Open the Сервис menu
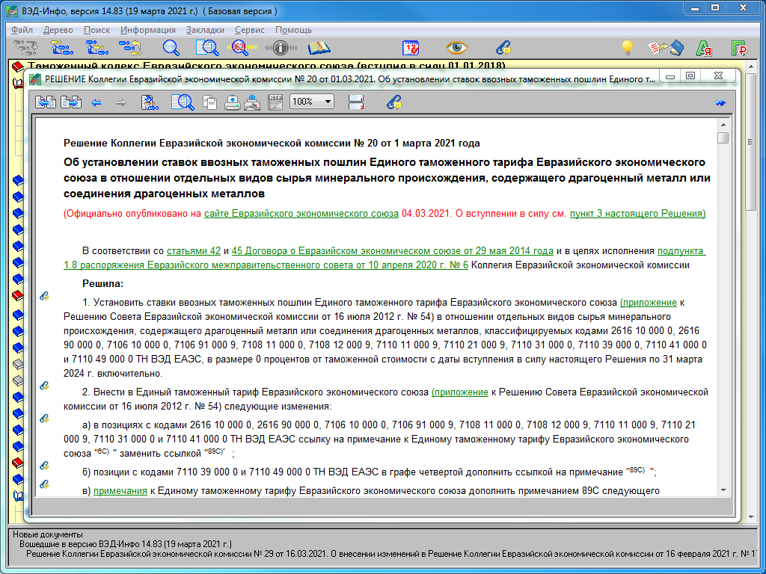 pyautogui.click(x=249, y=30)
